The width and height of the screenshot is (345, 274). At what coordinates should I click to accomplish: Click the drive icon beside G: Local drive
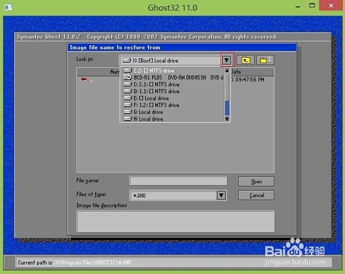[128, 112]
